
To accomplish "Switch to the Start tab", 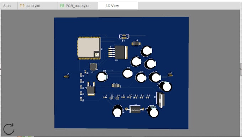I will click(7, 6).
